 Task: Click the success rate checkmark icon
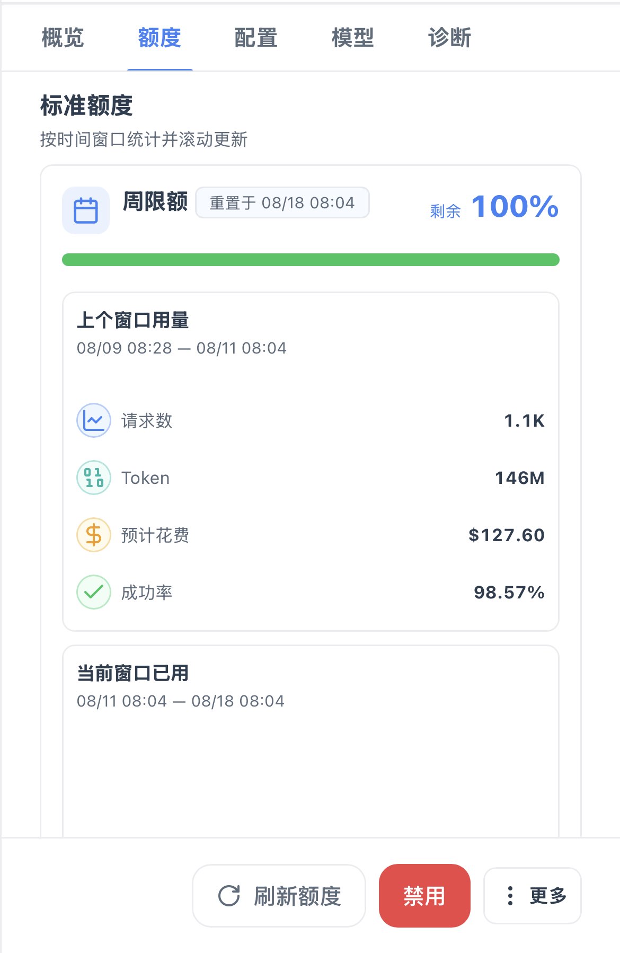pyautogui.click(x=94, y=592)
